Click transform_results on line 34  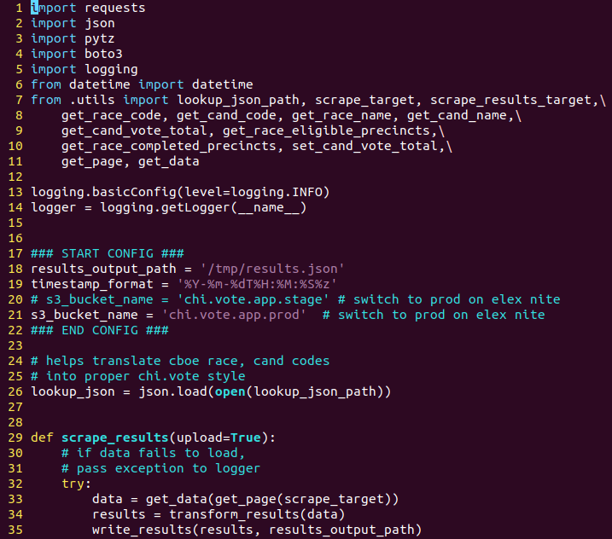tap(234, 515)
